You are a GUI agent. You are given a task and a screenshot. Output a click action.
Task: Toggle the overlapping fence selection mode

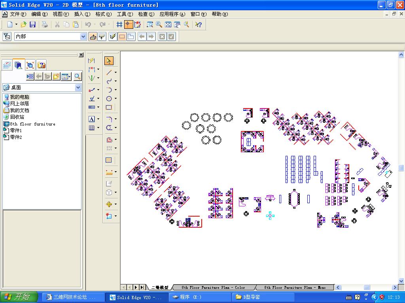coord(131,37)
